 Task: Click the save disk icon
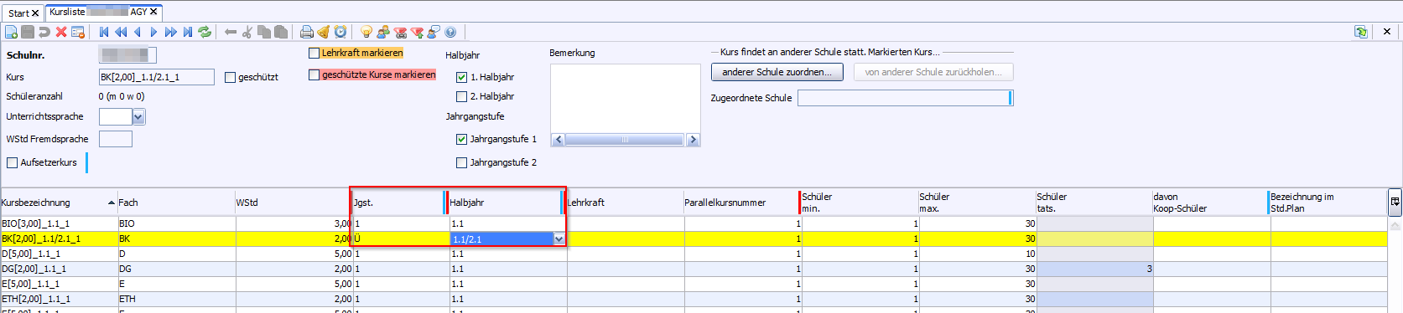tap(28, 32)
